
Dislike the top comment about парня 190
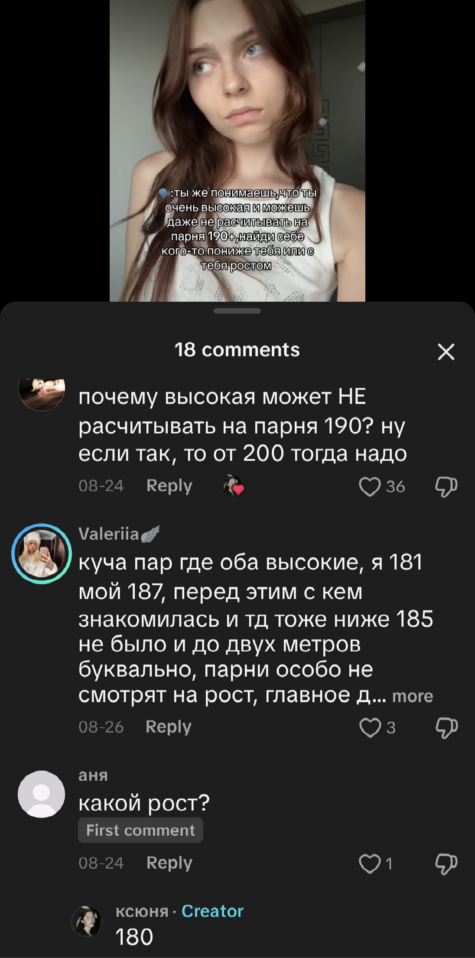click(446, 486)
